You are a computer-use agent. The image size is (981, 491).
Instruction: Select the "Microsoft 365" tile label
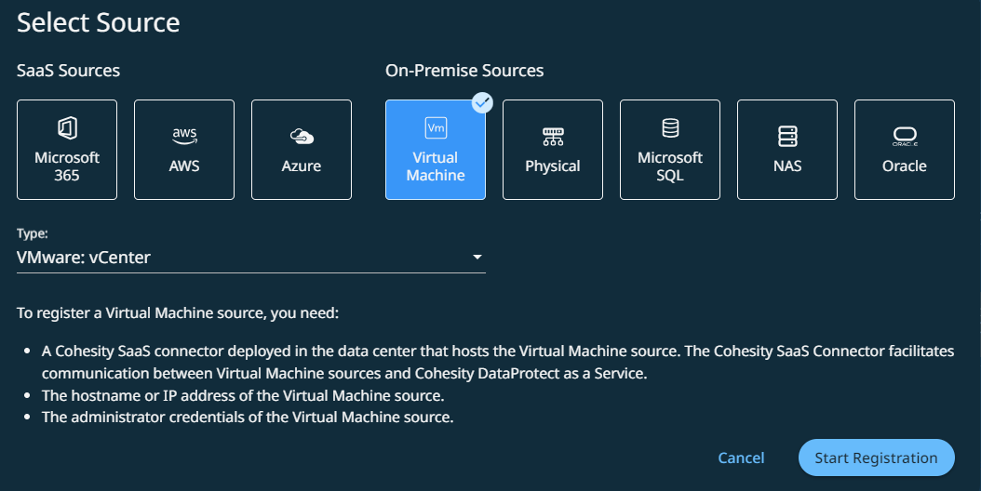(67, 166)
